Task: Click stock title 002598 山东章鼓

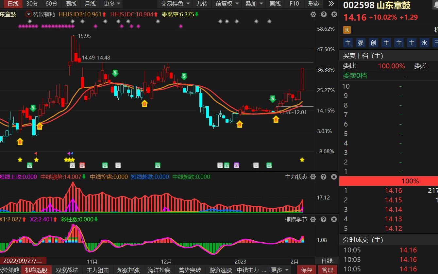Action: click(377, 5)
